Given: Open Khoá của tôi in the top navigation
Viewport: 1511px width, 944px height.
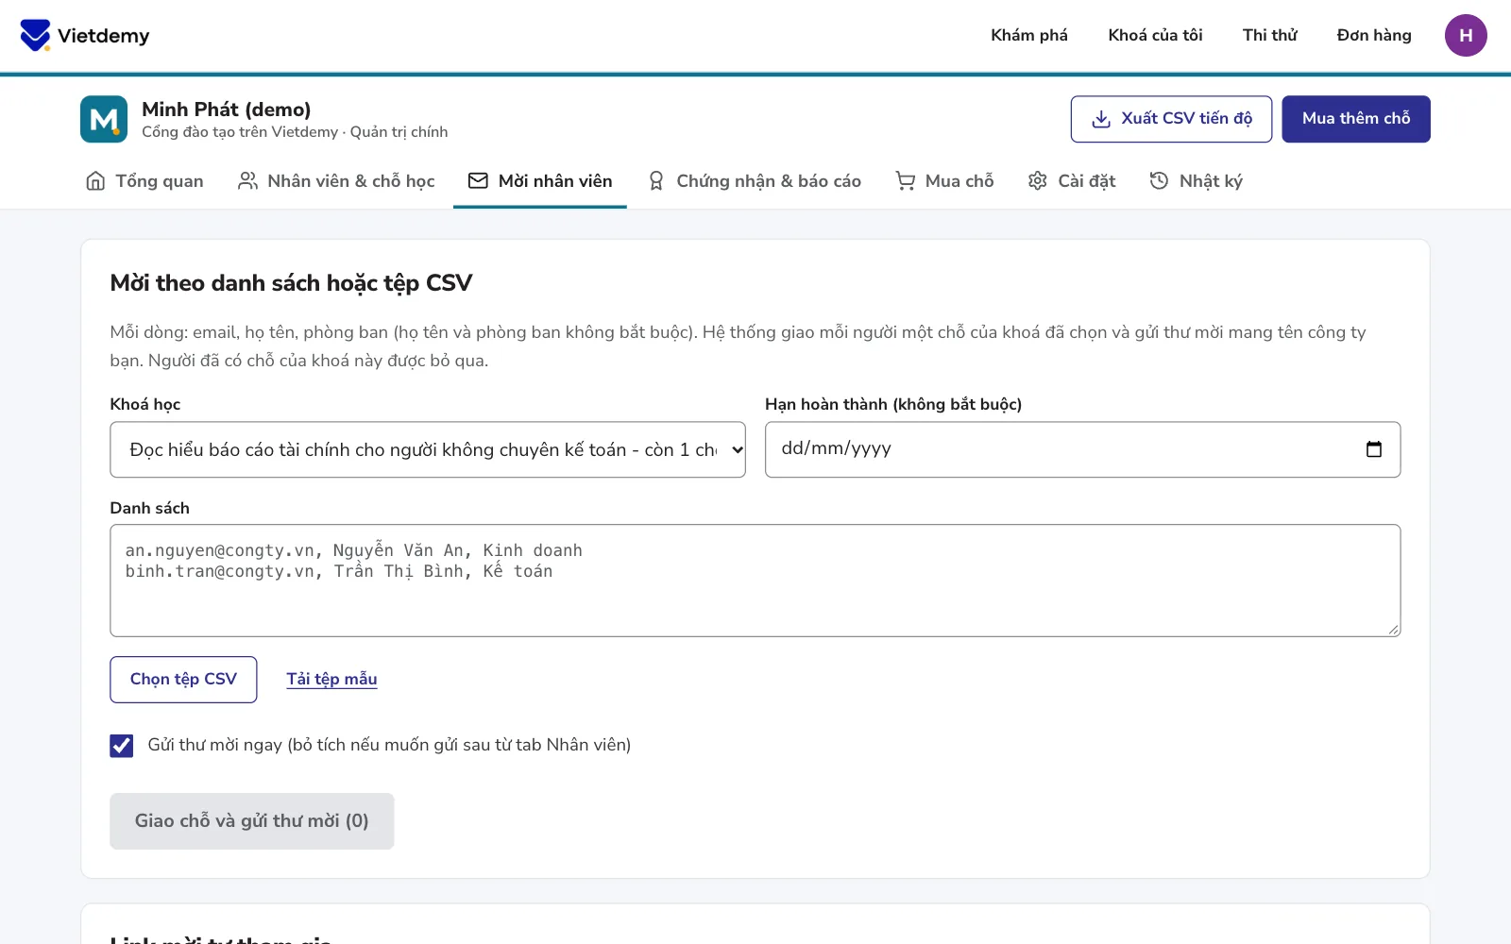Looking at the screenshot, I should (1155, 36).
